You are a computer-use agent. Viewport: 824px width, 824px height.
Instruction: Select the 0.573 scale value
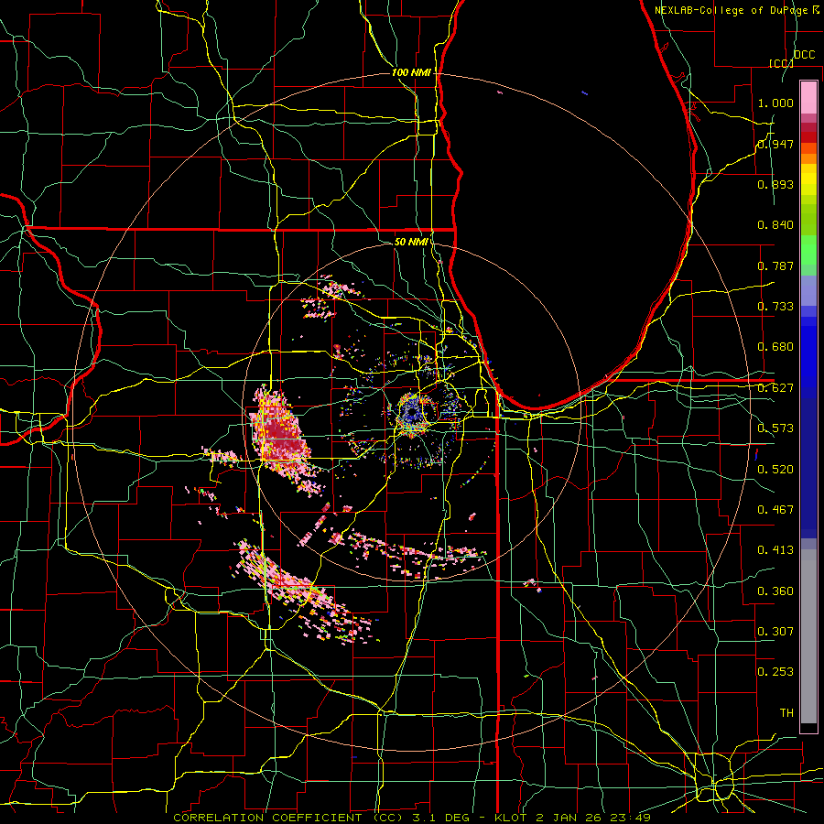pos(775,428)
